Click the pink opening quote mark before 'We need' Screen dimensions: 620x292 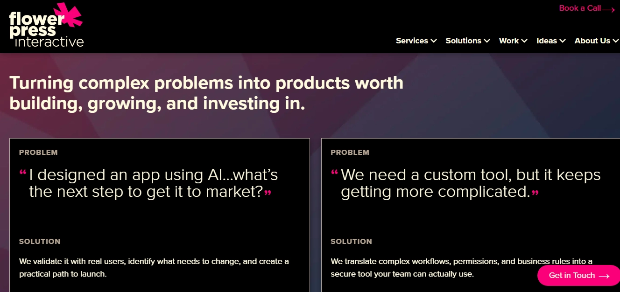[335, 173]
